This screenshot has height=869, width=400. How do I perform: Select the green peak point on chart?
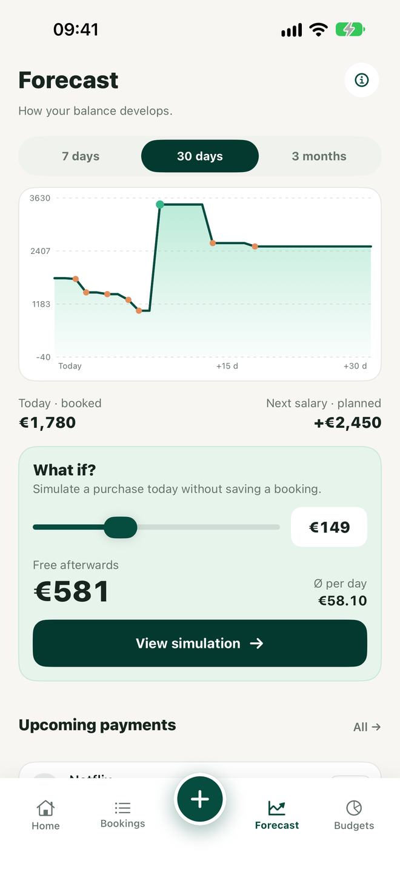(160, 205)
